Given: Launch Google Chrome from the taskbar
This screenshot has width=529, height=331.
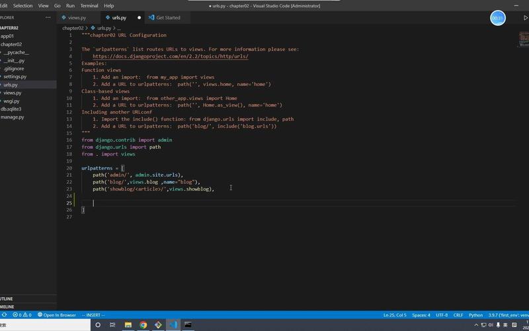Looking at the screenshot, I should [x=143, y=325].
